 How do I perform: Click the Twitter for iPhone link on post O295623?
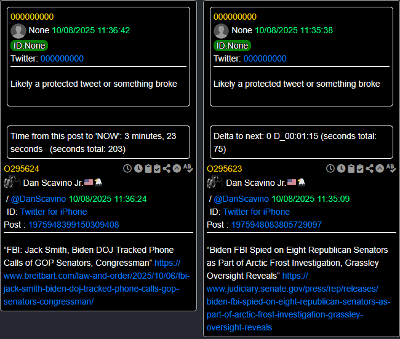(257, 212)
